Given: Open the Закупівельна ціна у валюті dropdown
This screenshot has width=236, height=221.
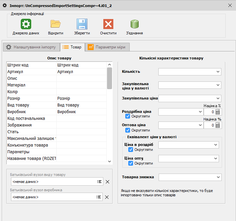Looking at the screenshot, I should point(218,85).
